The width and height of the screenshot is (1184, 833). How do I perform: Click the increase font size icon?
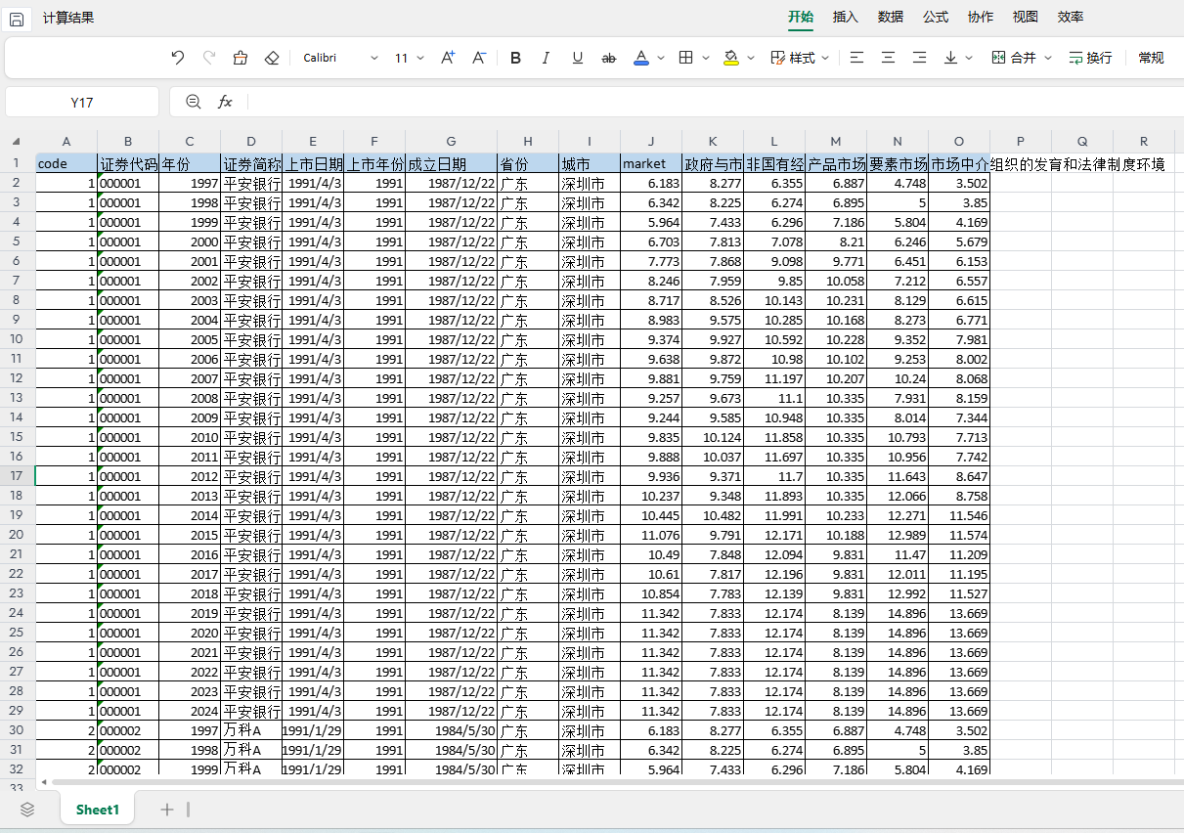tap(448, 58)
